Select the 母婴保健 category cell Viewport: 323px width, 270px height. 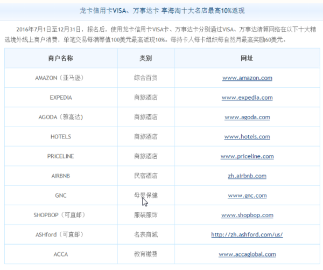tap(146, 196)
